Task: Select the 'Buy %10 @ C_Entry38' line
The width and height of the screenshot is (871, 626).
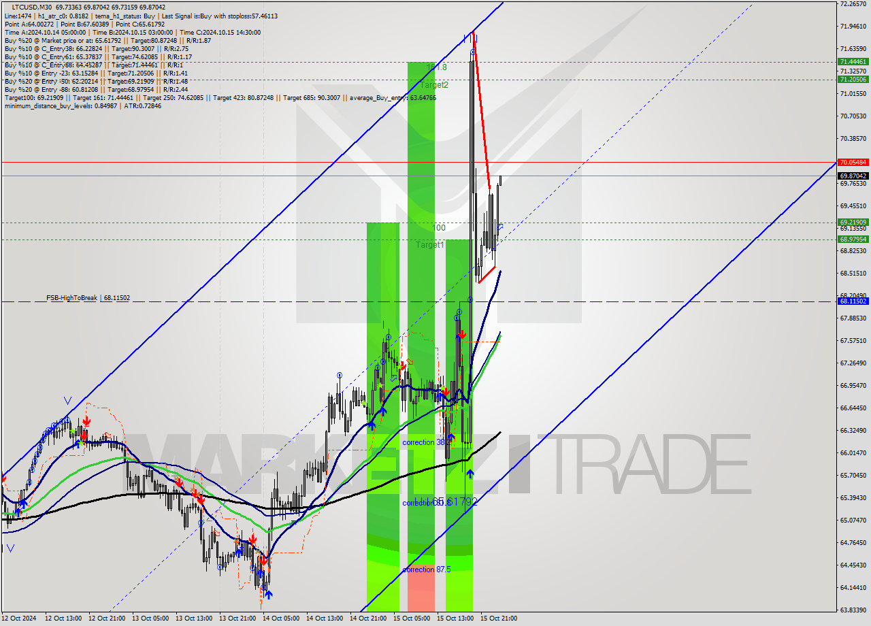Action: click(97, 48)
